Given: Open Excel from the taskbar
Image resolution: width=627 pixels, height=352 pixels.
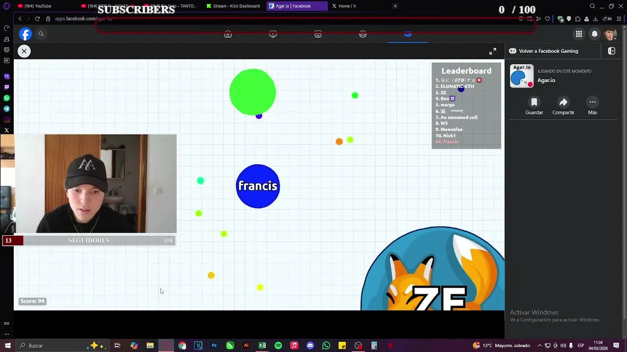Looking at the screenshot, I should click(262, 346).
